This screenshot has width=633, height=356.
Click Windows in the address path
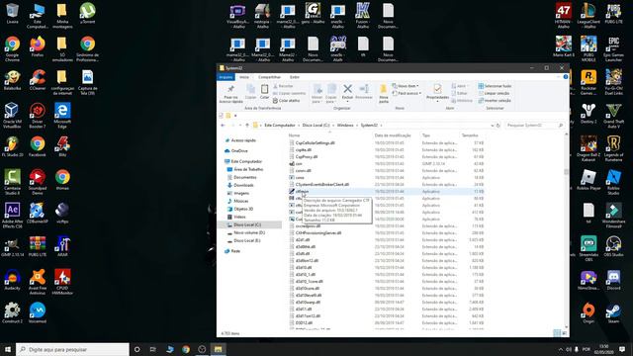tap(345, 126)
